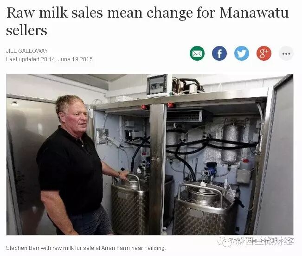Open the Raw milk sales headline
Image resolution: width=302 pixels, height=256 pixels.
coord(148,21)
